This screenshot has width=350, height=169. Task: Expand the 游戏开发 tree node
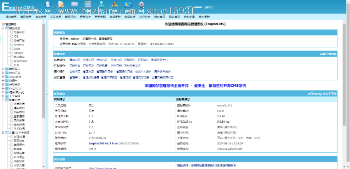coord(3,85)
